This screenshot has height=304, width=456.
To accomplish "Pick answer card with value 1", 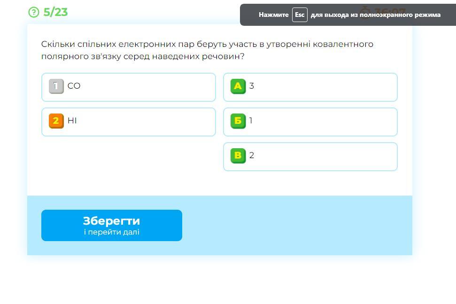I will pyautogui.click(x=310, y=122).
